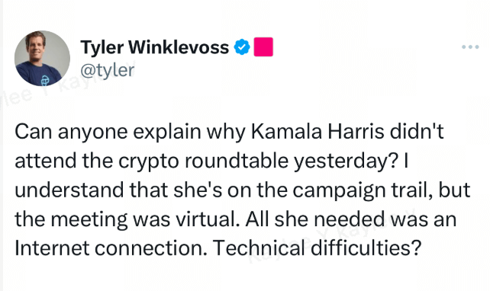Open the three-dot more options menu
Image resolution: width=490 pixels, height=291 pixels.
pyautogui.click(x=470, y=47)
